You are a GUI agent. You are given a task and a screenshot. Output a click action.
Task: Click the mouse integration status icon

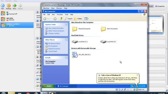pyautogui.click(x=134, y=90)
